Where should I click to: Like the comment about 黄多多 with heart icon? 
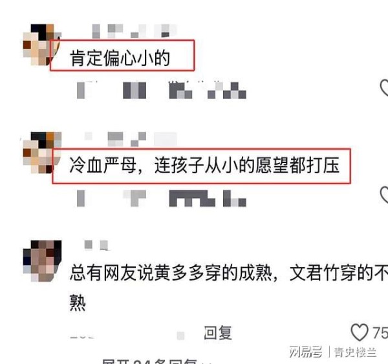360,332
